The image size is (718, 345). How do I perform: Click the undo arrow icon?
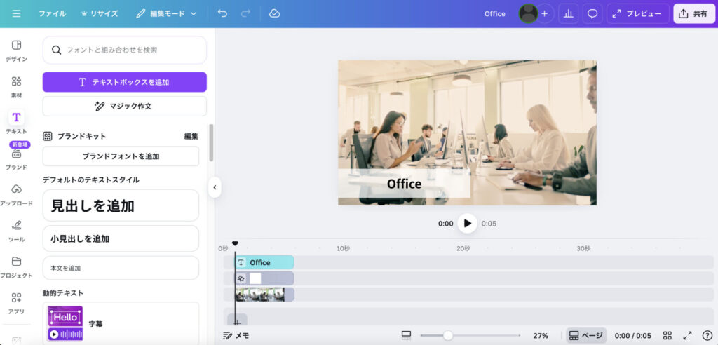click(x=222, y=13)
